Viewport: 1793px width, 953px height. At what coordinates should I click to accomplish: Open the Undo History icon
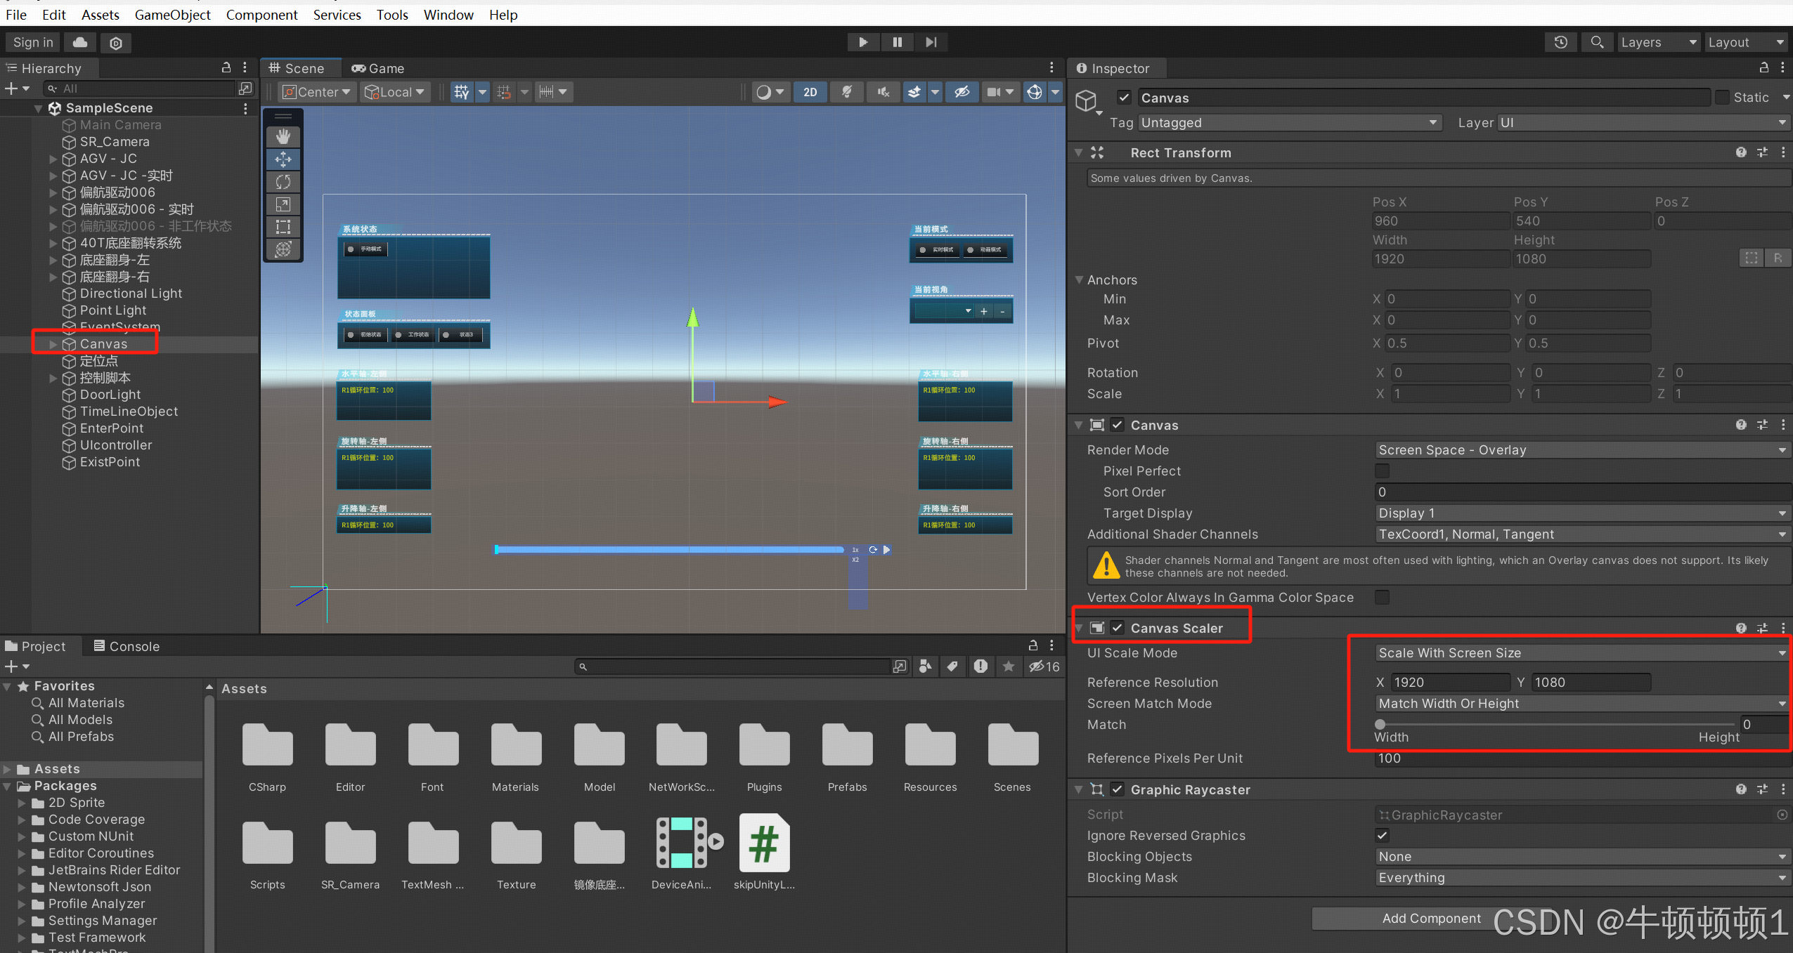coord(1560,42)
